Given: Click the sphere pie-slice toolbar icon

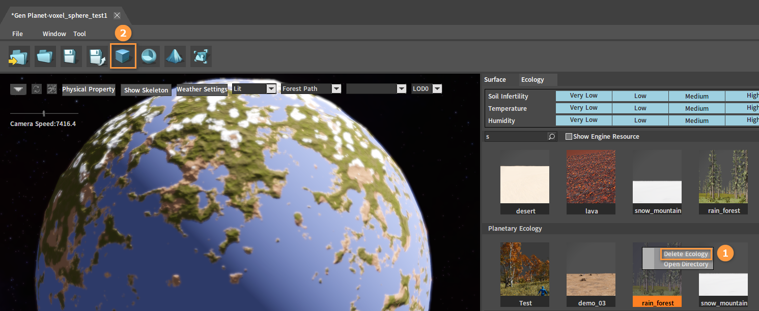Looking at the screenshot, I should 149,56.
